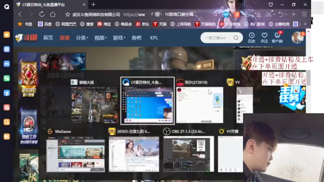Switch to 弥沙(272919) chat window thumbnail

200,105
